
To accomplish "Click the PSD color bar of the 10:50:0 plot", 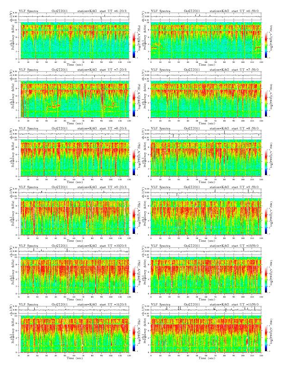I will click(266, 280).
